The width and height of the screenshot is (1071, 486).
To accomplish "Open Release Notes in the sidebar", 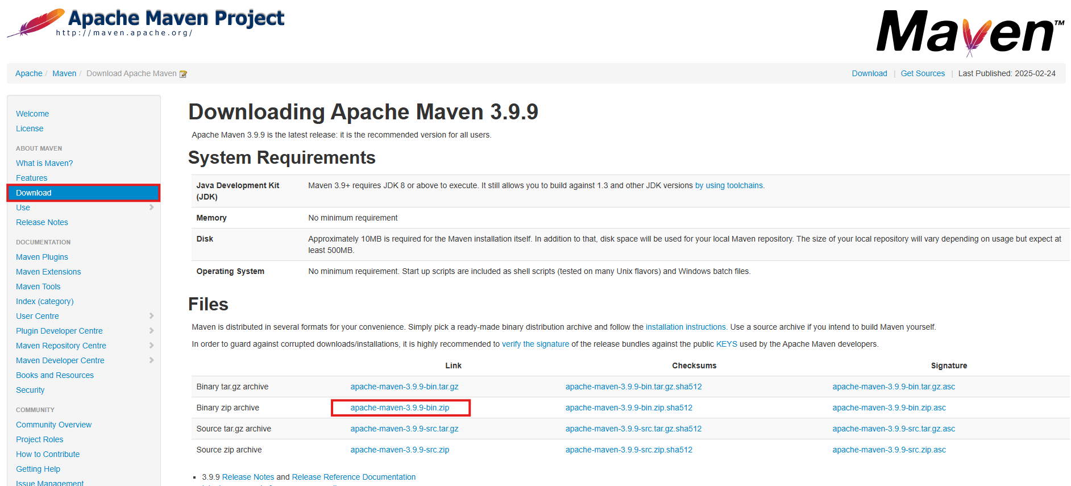I will click(42, 222).
